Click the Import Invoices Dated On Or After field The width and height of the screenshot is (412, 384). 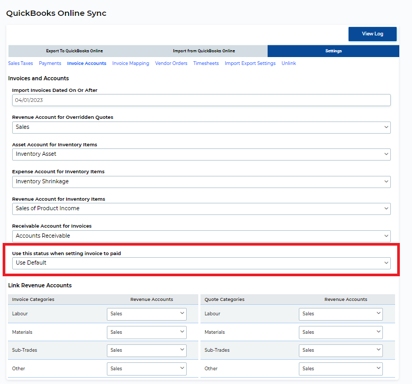[x=202, y=100]
